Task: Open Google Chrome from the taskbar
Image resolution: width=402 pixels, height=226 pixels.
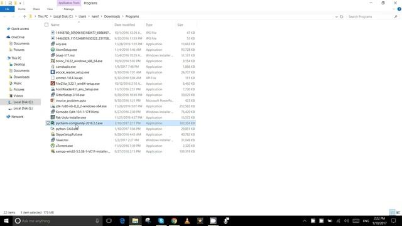Action: click(174, 220)
